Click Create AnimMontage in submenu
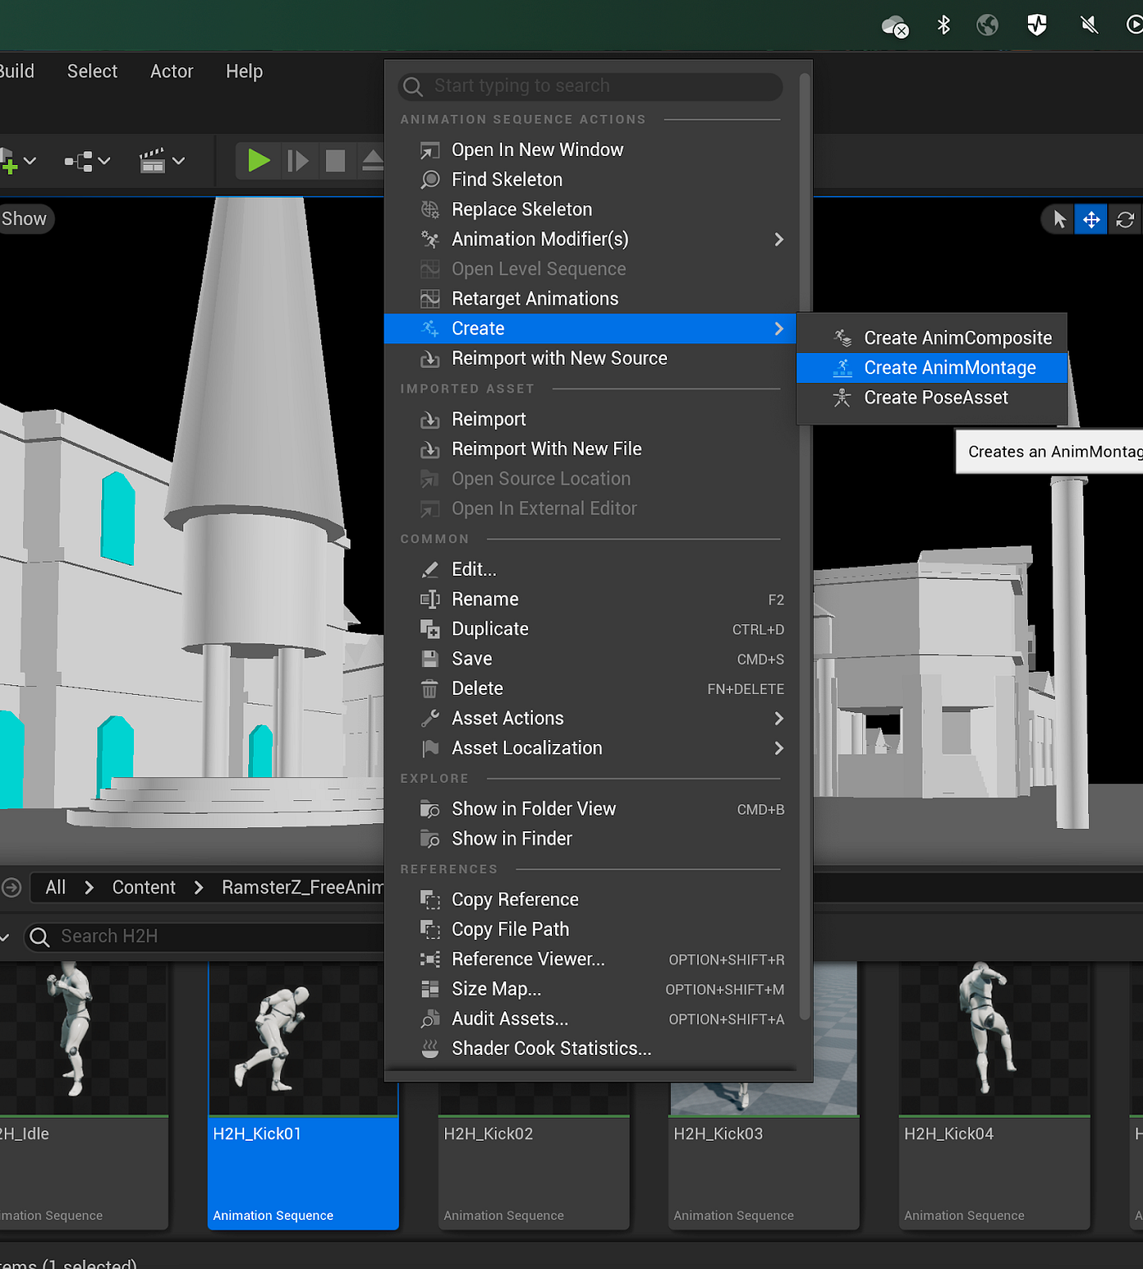The height and width of the screenshot is (1269, 1143). coord(932,367)
